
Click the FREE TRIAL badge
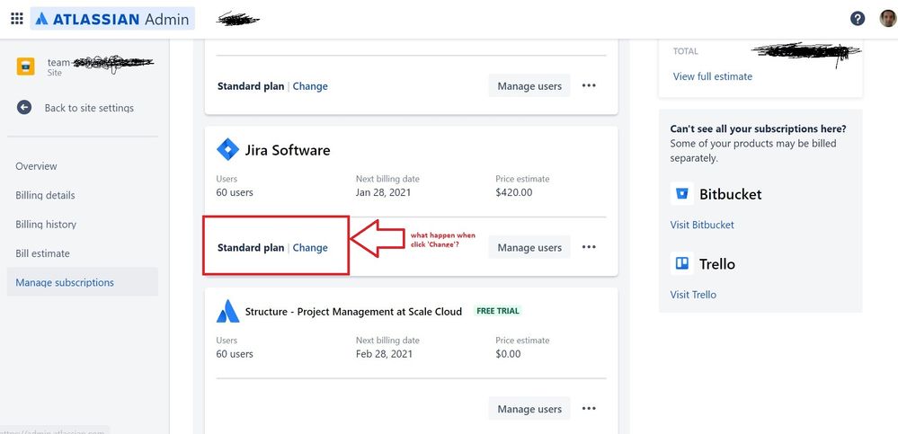click(x=498, y=311)
